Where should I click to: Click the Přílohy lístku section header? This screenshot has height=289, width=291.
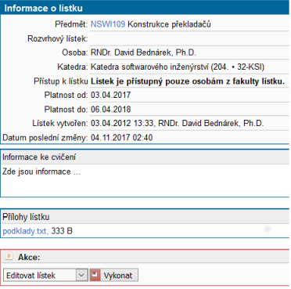pyautogui.click(x=145, y=217)
